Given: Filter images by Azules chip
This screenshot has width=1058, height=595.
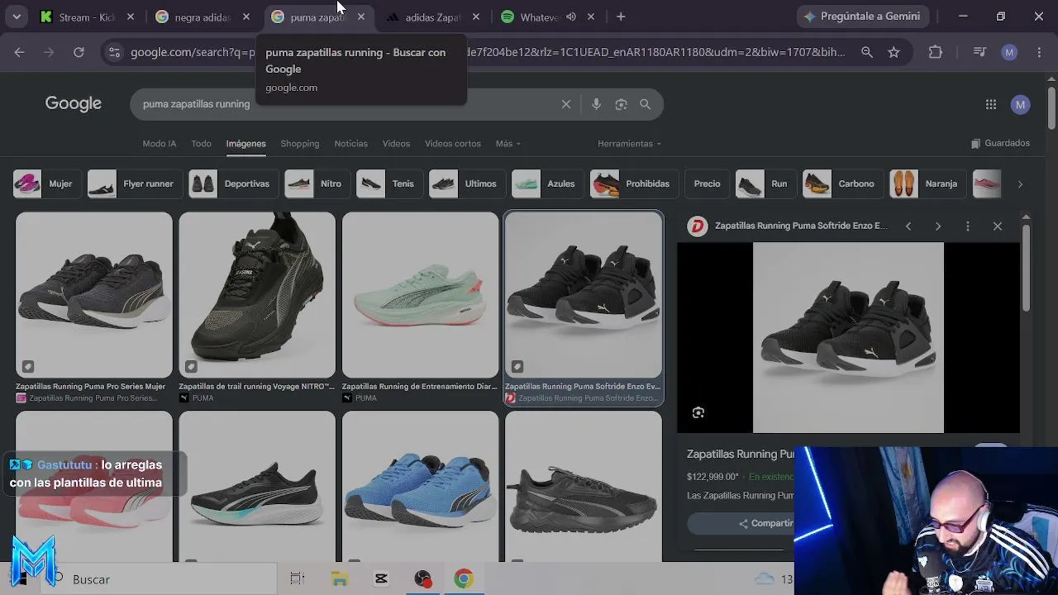Looking at the screenshot, I should 546,183.
